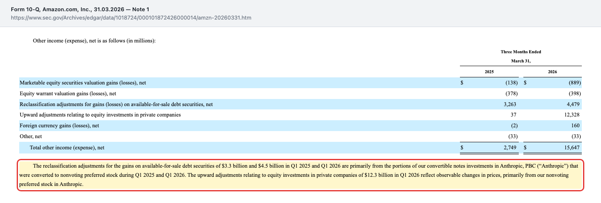Click the 15,647 total value
601x203 pixels.
point(571,147)
